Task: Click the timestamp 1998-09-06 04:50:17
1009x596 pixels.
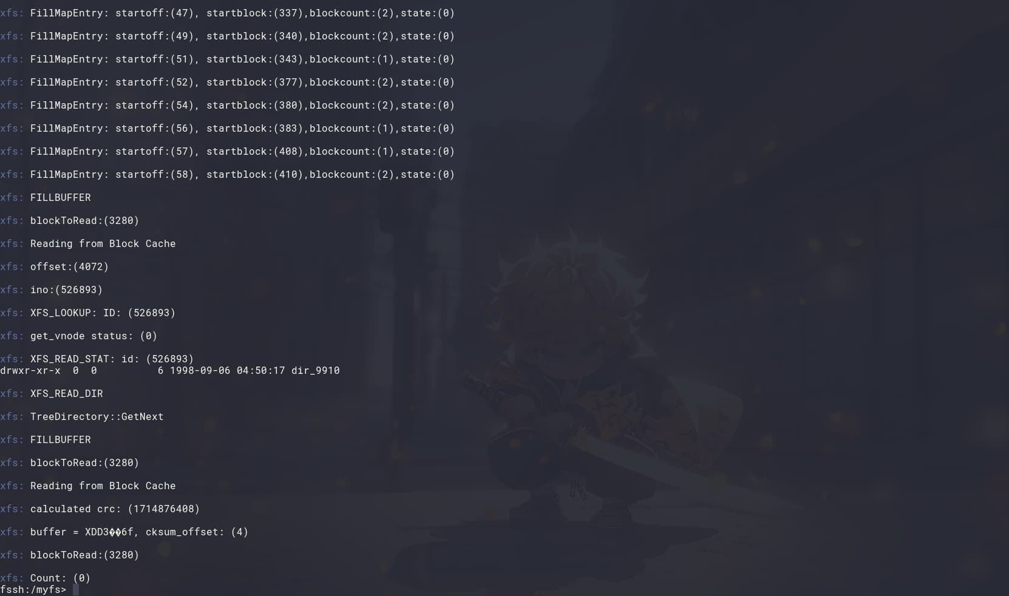Action: pos(228,370)
